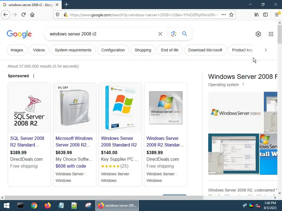Launch Google Chrome from the taskbar

(34, 206)
